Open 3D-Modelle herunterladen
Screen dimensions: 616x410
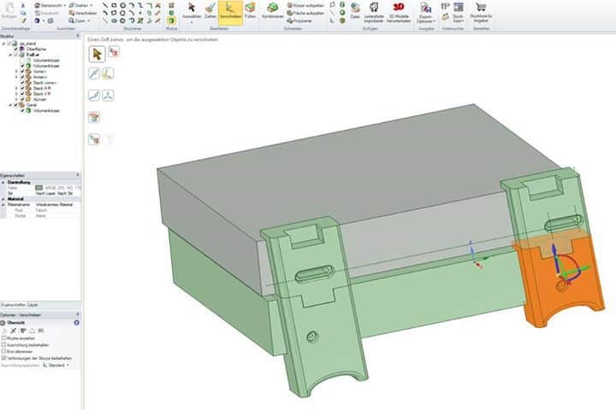tap(398, 11)
